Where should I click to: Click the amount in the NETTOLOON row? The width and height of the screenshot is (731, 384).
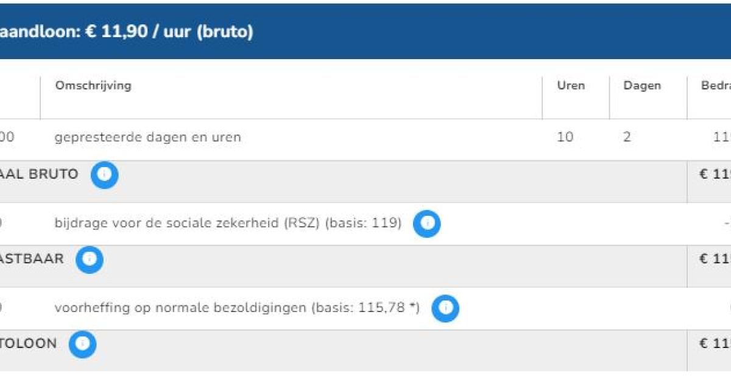click(715, 344)
